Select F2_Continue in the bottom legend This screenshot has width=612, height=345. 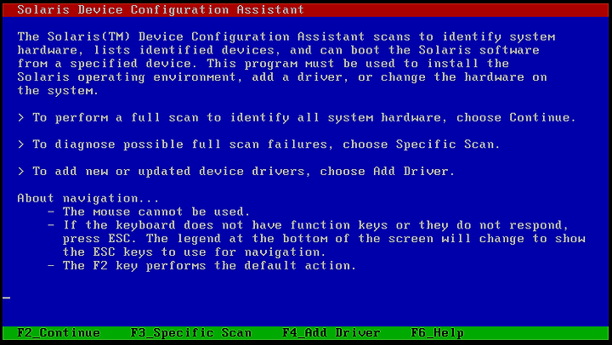click(59, 333)
